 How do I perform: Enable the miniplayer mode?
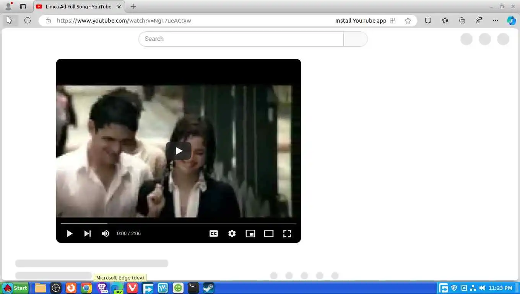click(250, 234)
